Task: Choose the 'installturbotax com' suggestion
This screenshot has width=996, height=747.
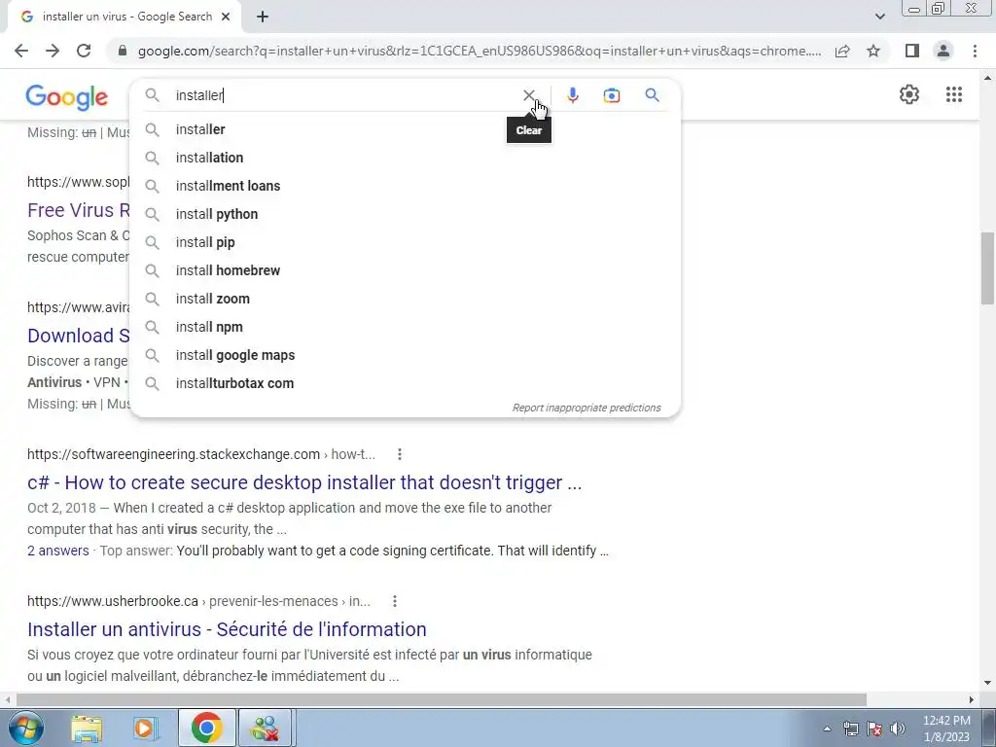Action: pyautogui.click(x=405, y=383)
